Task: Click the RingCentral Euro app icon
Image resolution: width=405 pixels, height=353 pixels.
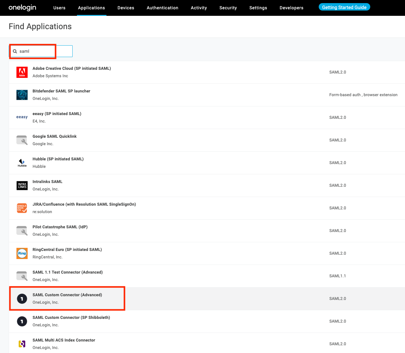Action: click(x=22, y=253)
